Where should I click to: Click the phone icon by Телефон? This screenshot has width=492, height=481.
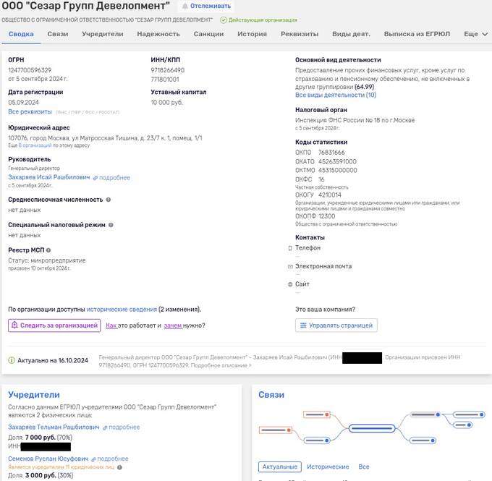click(290, 248)
